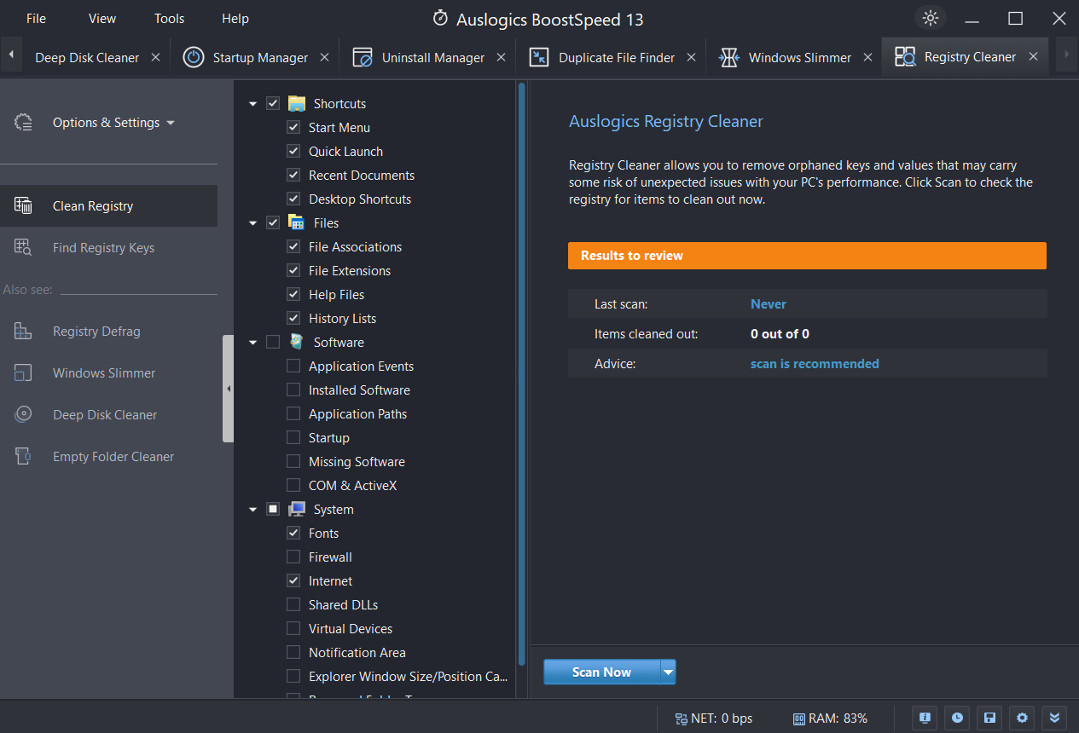Screen dimensions: 1079x733
Task: Click the Find Registry Keys icon
Action: (23, 247)
